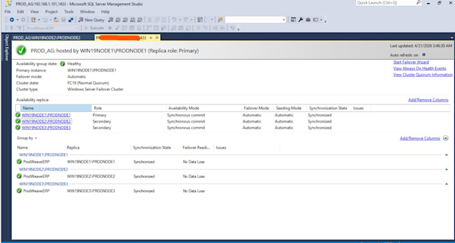Click the Open File folder icon
The width and height of the screenshot is (455, 243).
pos(56,19)
